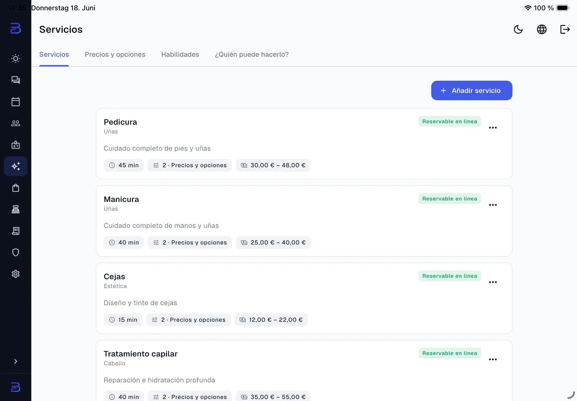Click 'Diseño y tinte de cejas' description
The image size is (577, 401).
coord(140,303)
